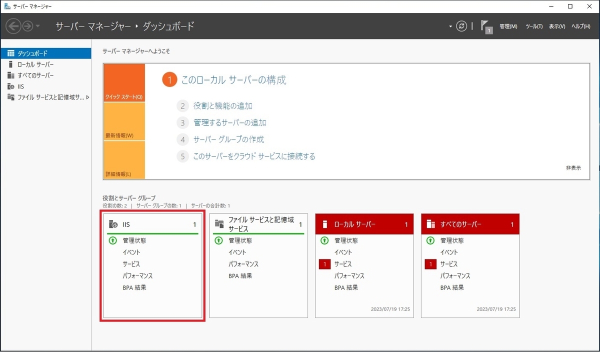Viewport: 600px width, 352px height.
Task: Click サーバー グループの作成 link
Action: point(229,139)
